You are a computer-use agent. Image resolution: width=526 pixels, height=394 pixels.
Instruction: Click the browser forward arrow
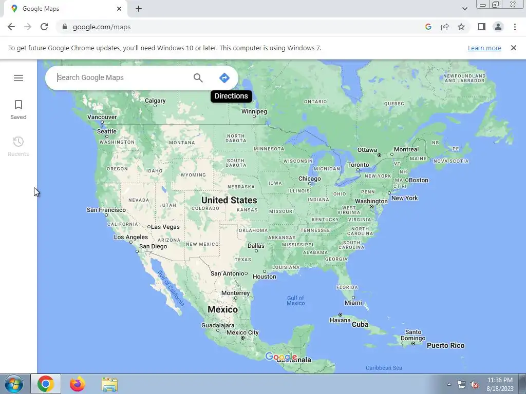28,27
